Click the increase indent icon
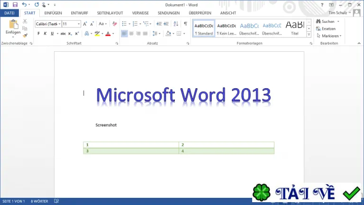Screen dimensions: 364x205 (x=166, y=24)
